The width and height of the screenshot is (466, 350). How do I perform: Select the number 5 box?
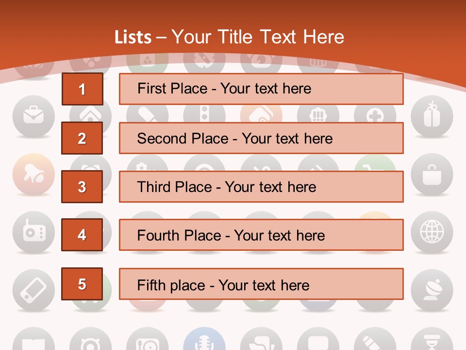point(82,284)
